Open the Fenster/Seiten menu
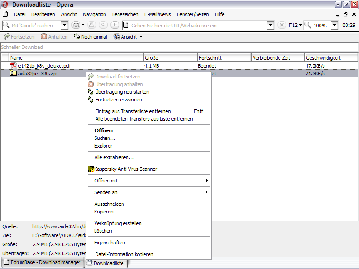This screenshot has height=269, width=359. coord(193,14)
